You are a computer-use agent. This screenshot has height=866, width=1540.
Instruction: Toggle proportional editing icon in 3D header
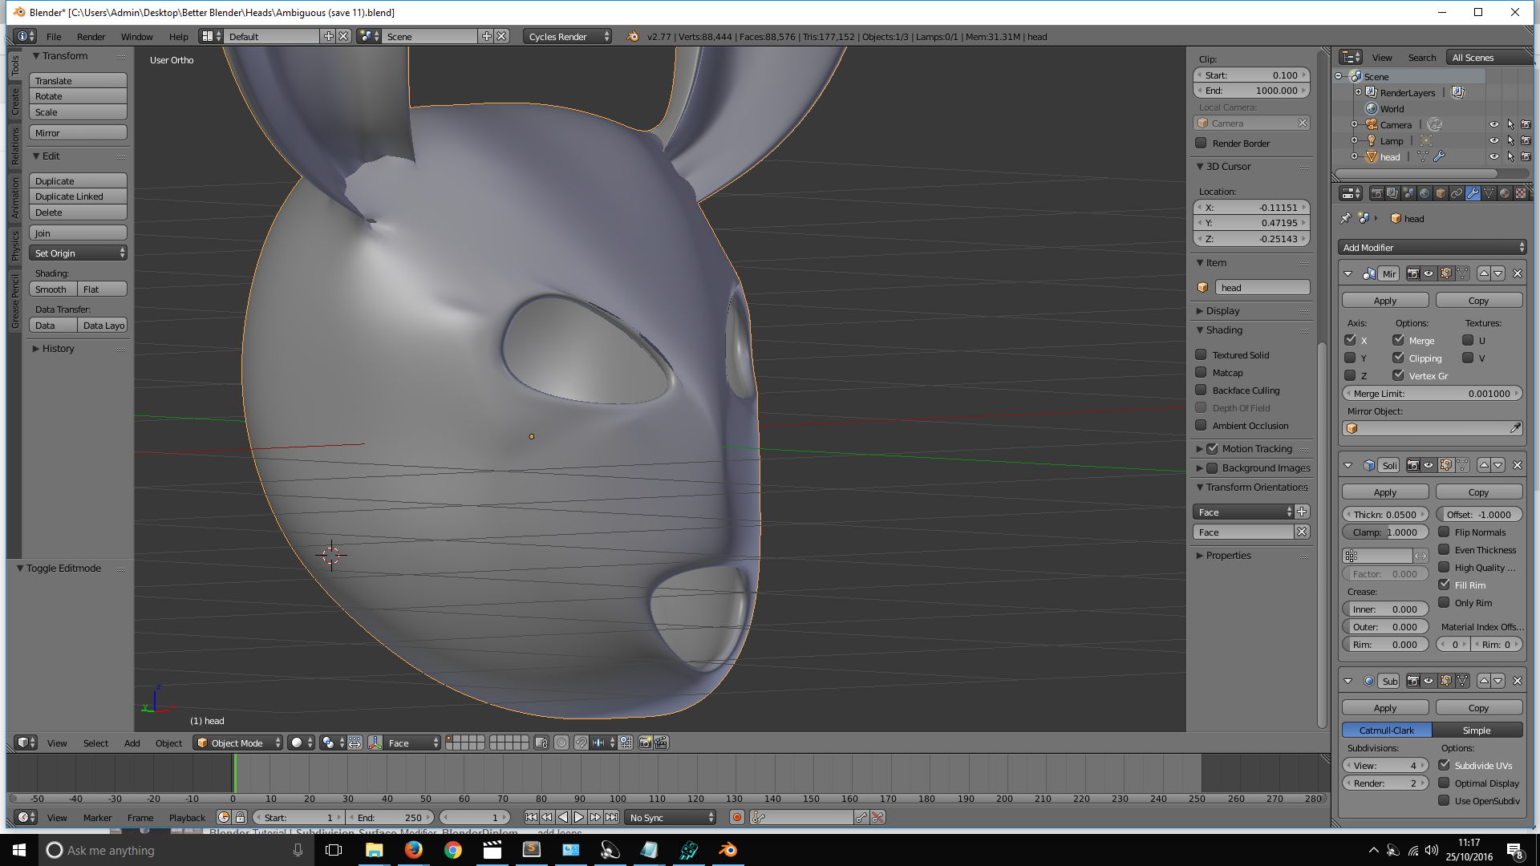coord(561,743)
